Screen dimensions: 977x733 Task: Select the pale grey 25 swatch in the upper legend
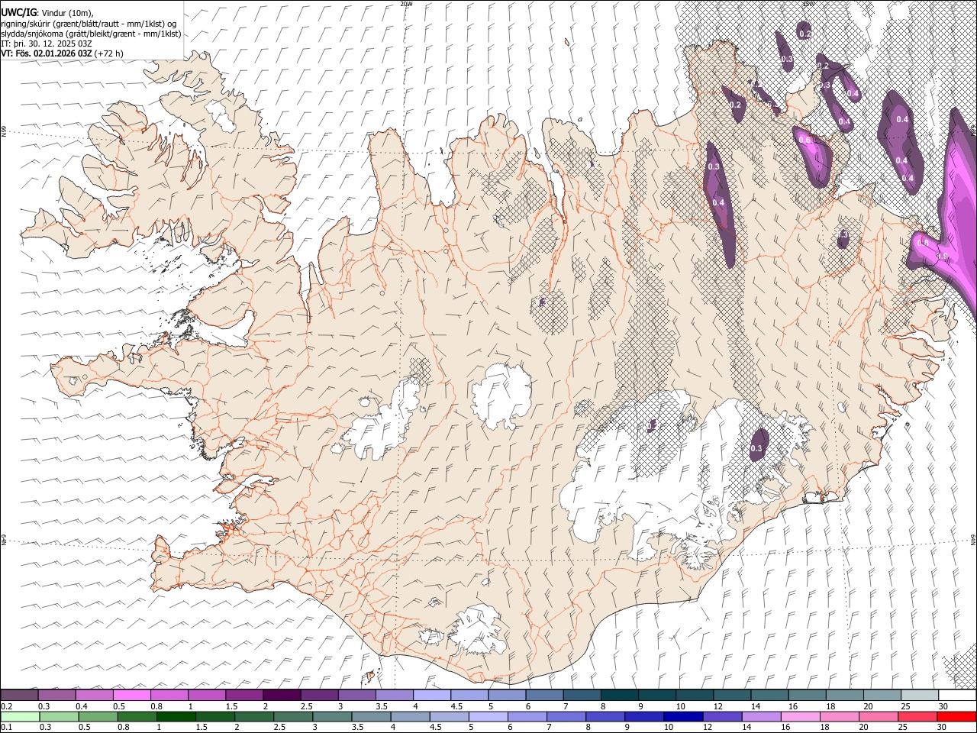pyautogui.click(x=921, y=696)
